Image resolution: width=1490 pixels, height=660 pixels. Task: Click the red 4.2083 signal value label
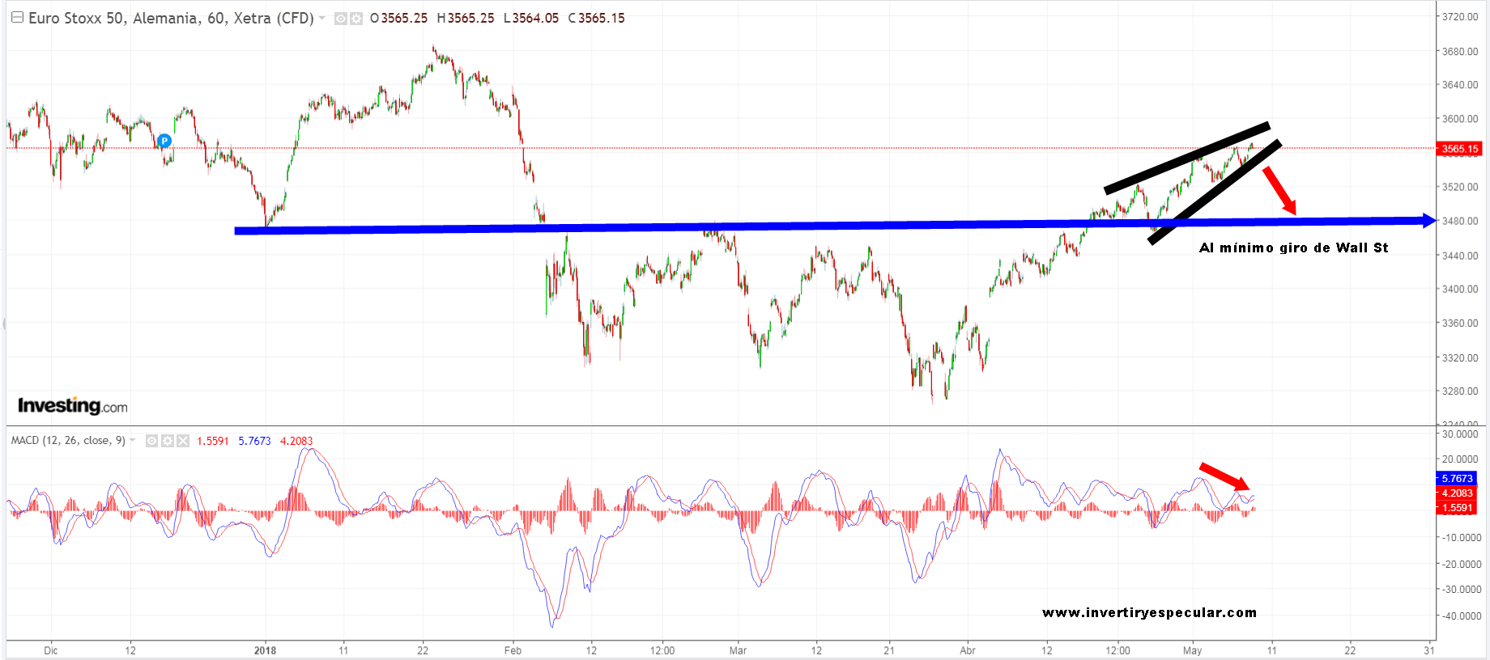[1457, 493]
